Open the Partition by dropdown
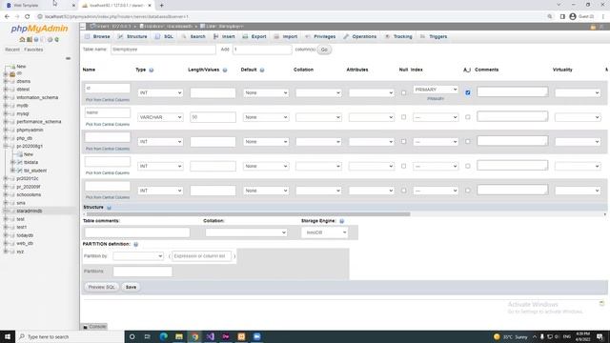Image resolution: width=610 pixels, height=343 pixels. pyautogui.click(x=138, y=256)
